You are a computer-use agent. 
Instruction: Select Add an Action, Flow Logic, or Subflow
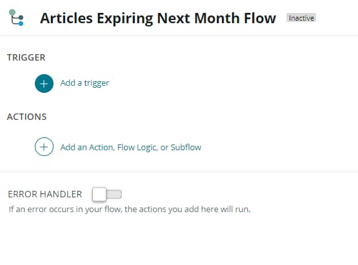pos(131,148)
